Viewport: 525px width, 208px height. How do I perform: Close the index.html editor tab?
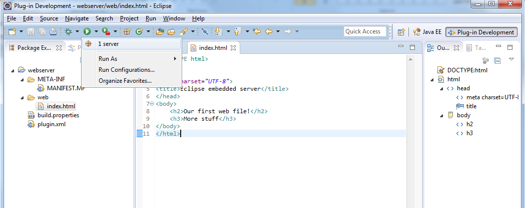(233, 48)
